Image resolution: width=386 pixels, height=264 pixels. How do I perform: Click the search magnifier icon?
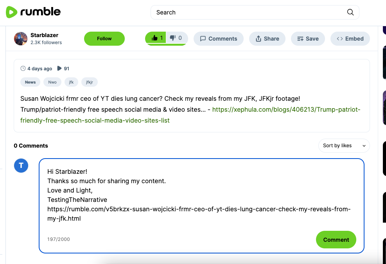tap(350, 12)
